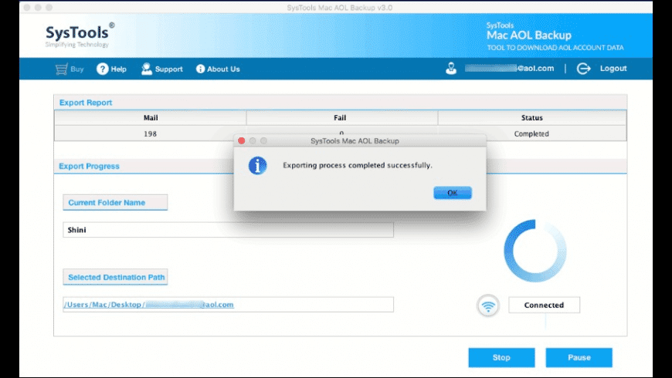
Task: Click the Connected status box
Action: 544,305
